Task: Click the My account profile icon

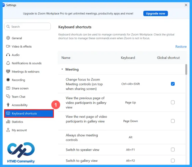Action: point(8,130)
